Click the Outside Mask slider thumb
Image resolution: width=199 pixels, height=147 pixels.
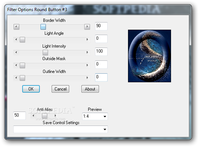[x=22, y=65]
